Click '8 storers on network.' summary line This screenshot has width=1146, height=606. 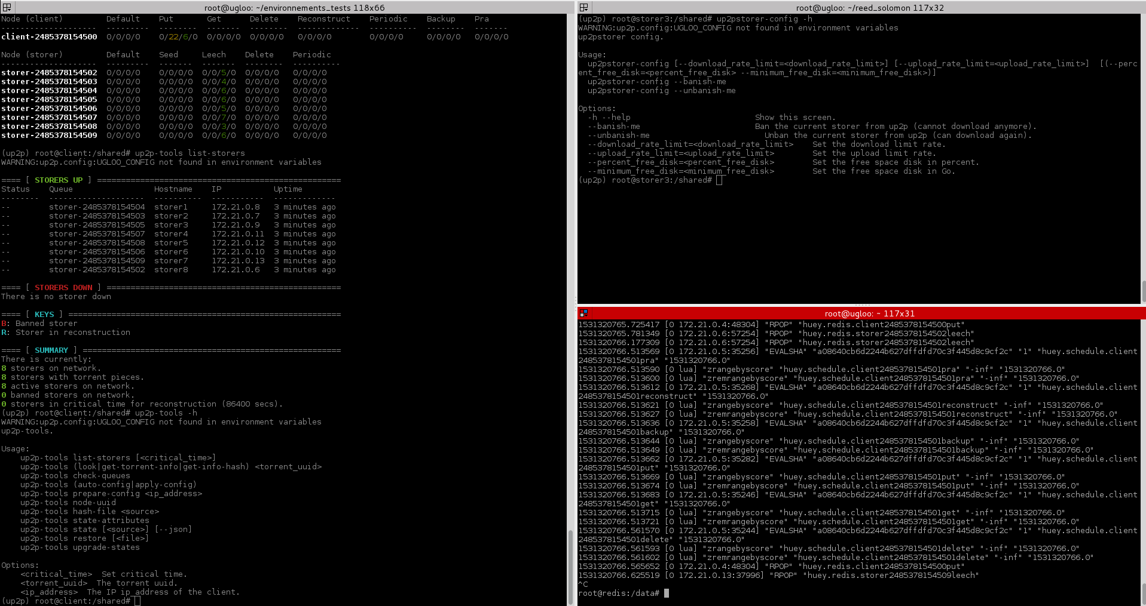(x=51, y=368)
